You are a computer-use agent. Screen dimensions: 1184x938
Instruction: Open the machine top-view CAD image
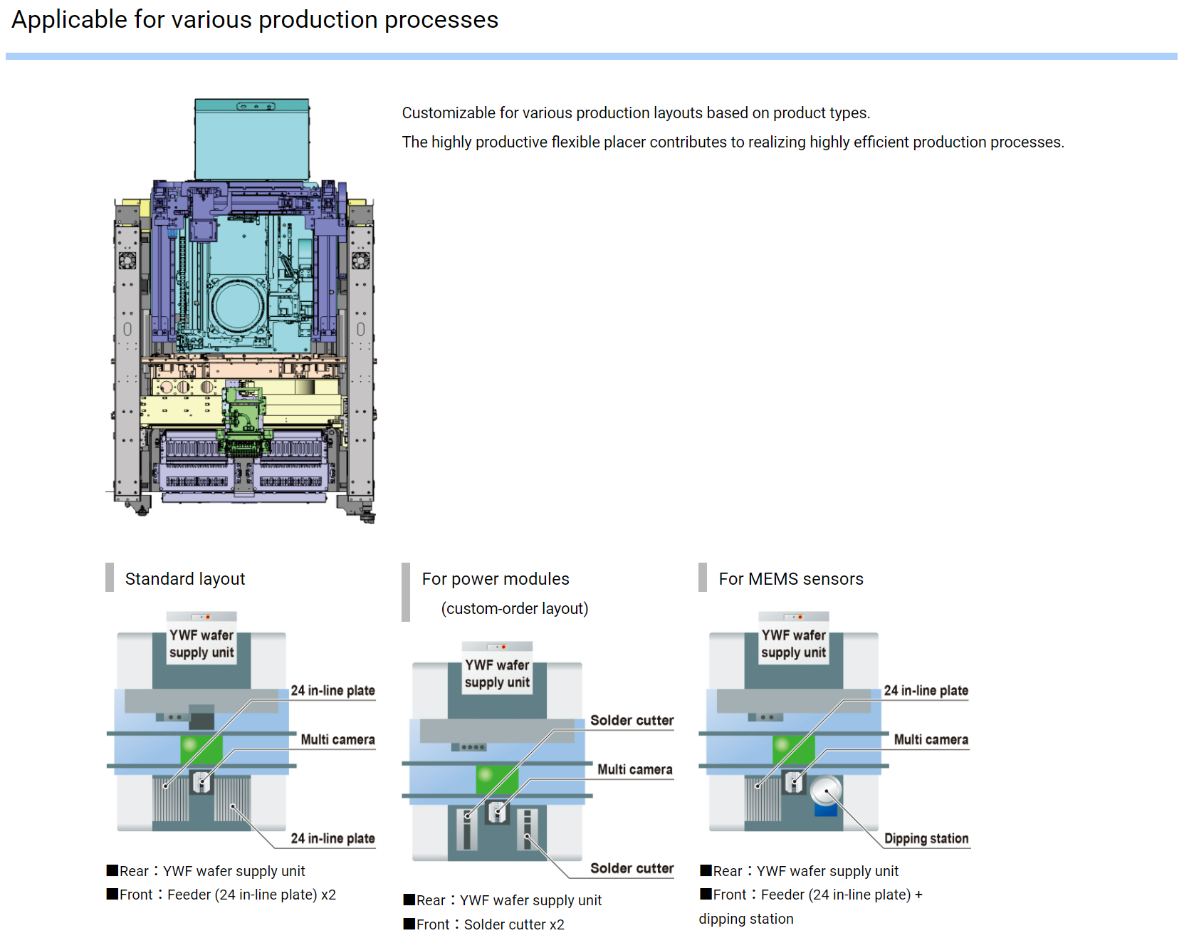(x=244, y=311)
